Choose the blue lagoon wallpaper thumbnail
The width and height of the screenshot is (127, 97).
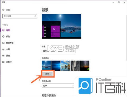point(46,66)
